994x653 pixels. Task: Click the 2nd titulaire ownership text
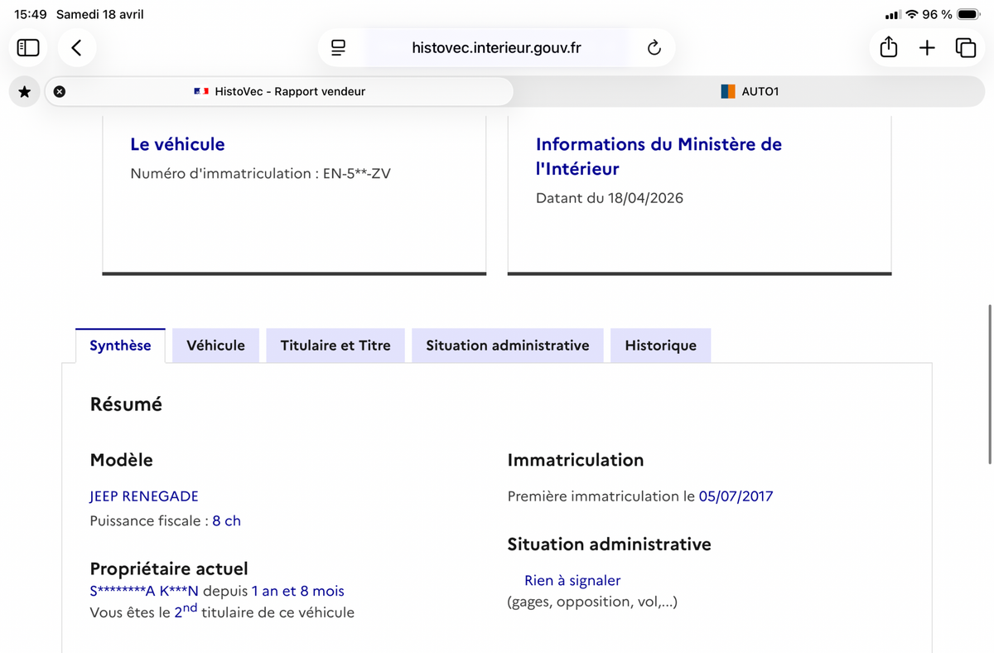(x=222, y=612)
